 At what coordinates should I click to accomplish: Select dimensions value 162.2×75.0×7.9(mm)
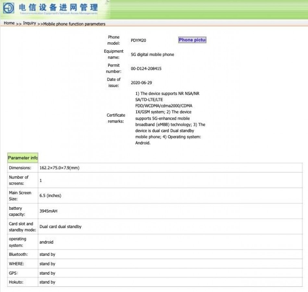[x=59, y=168]
